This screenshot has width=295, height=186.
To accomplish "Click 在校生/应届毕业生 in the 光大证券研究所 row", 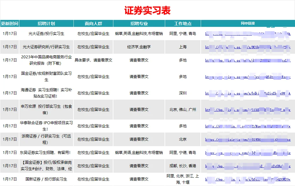I will pyautogui.click(x=93, y=47).
